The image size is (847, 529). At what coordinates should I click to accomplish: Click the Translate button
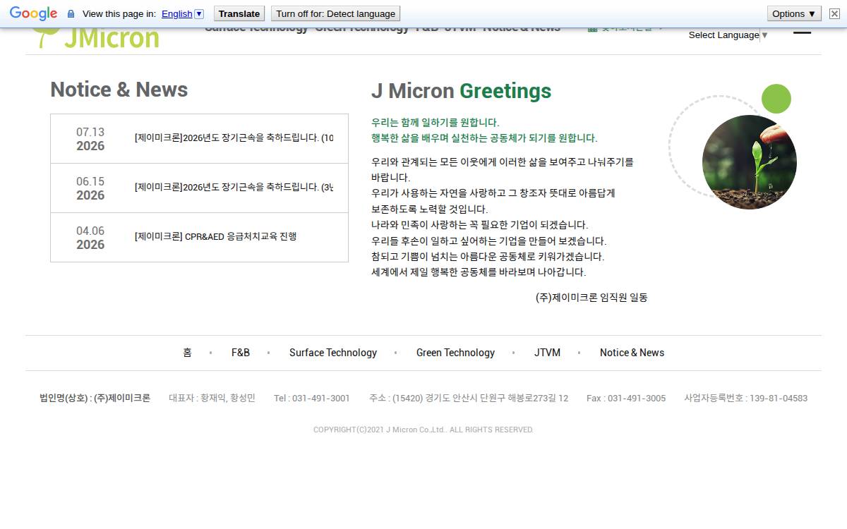tap(239, 13)
